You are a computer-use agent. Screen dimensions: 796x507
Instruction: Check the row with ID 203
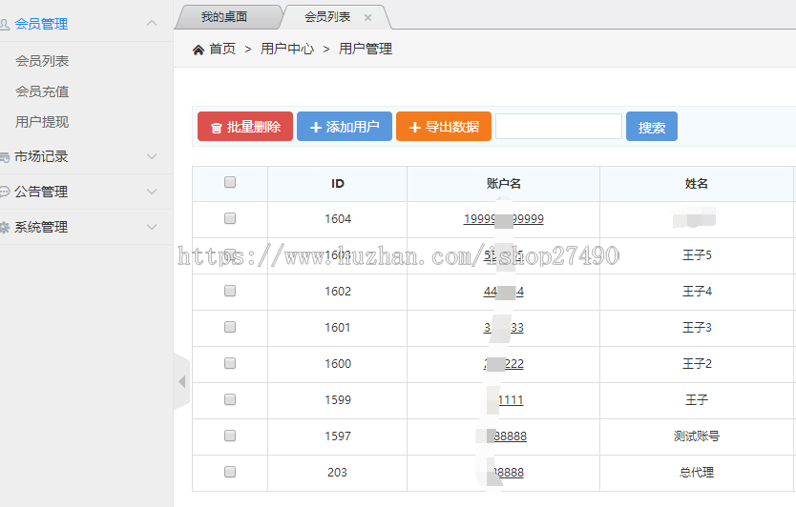coord(230,472)
